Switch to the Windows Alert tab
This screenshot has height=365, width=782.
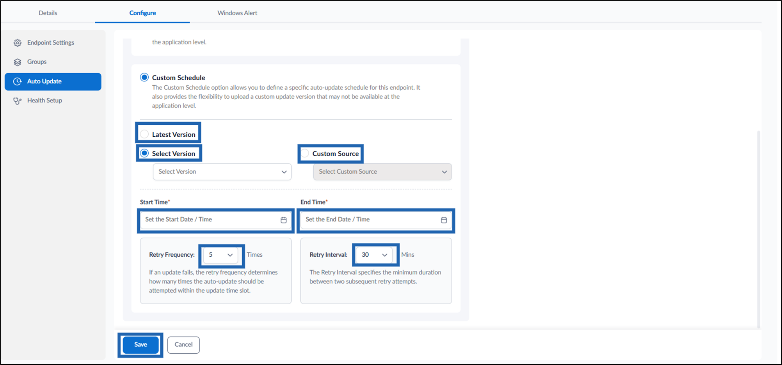(237, 13)
